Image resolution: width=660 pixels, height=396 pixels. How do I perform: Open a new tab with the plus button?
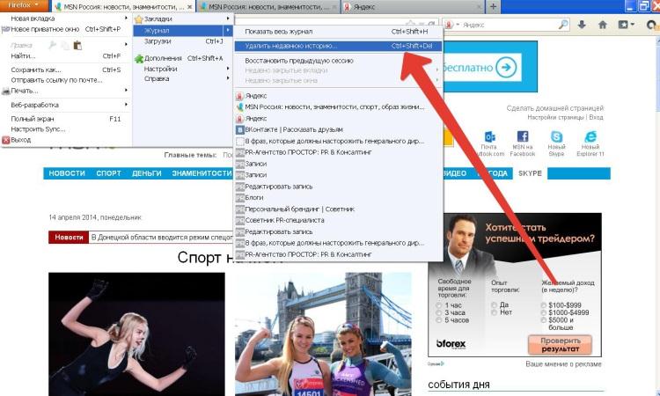(493, 7)
